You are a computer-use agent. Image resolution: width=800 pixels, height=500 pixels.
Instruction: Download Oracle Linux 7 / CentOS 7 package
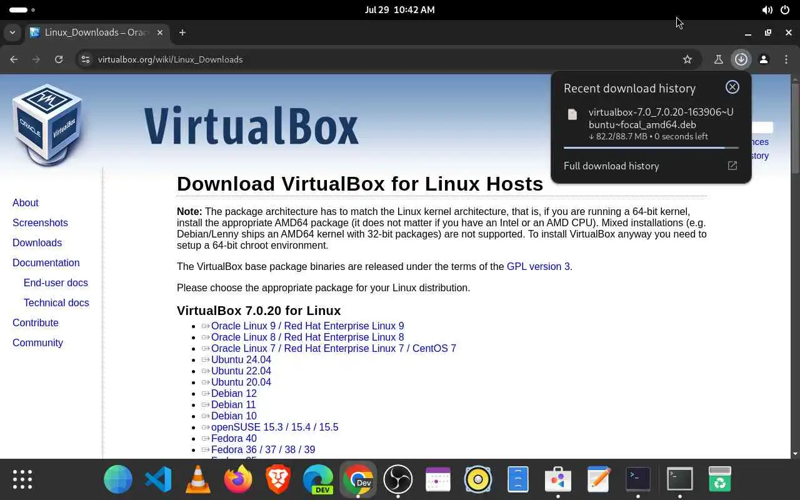tap(334, 348)
